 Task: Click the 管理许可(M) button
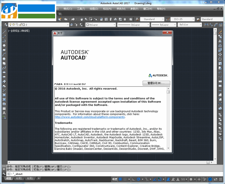click(156, 83)
